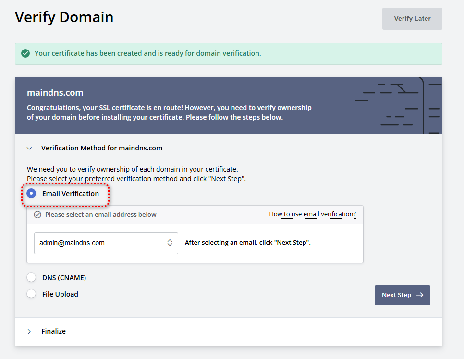Click the stepper arrows in the email selector
Screen dimensions: 464x359
coord(170,243)
